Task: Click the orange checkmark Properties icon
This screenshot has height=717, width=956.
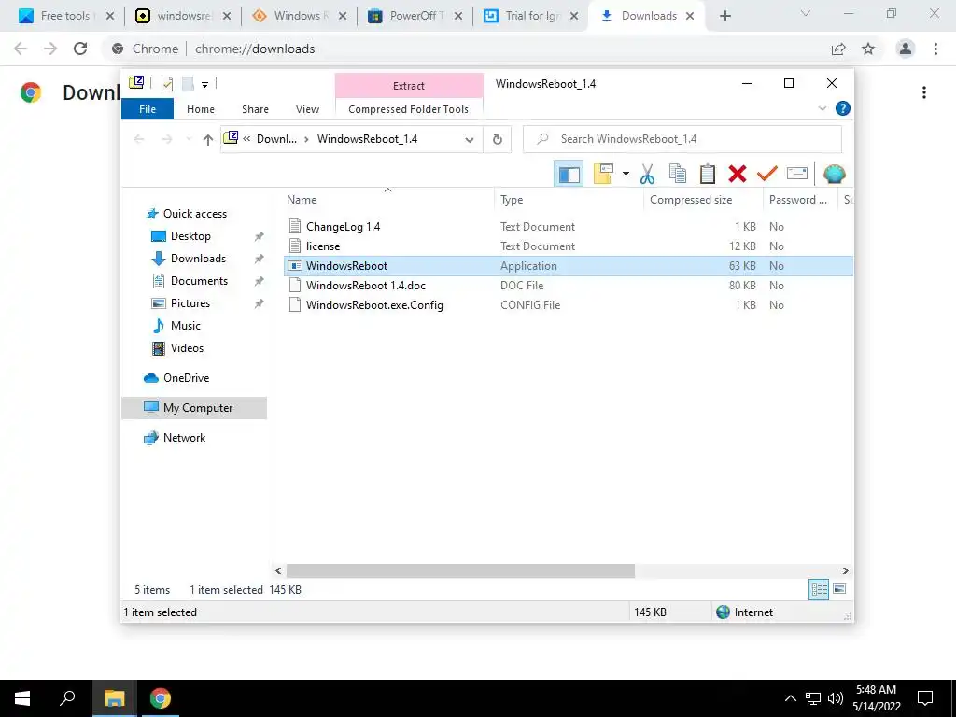Action: pyautogui.click(x=767, y=175)
